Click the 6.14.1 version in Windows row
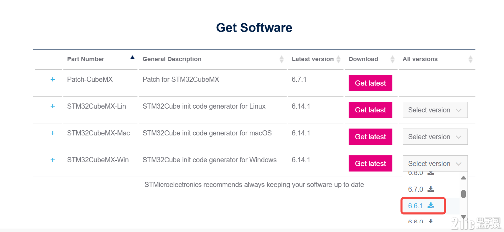 pos(301,160)
